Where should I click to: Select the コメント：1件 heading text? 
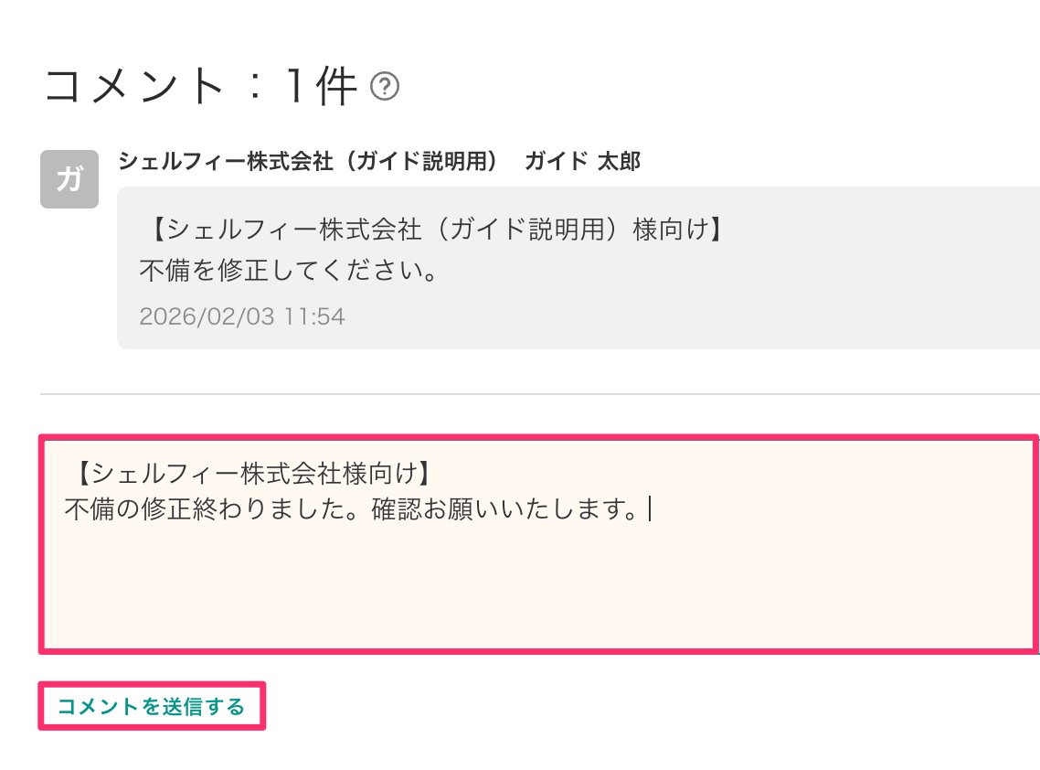[201, 84]
